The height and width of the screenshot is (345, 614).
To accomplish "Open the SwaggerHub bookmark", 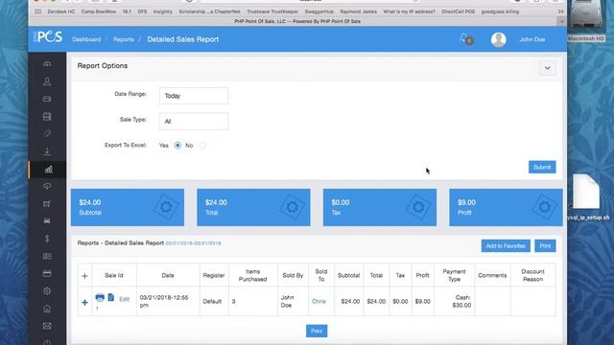I will [319, 11].
